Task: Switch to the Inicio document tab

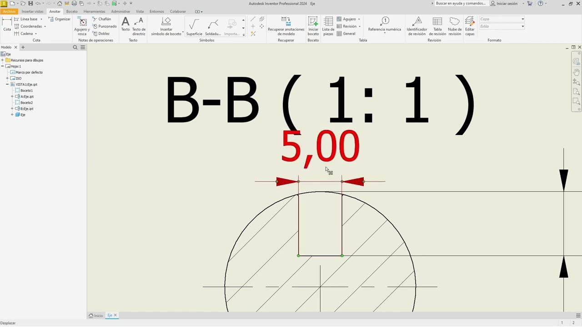Action: pos(96,315)
